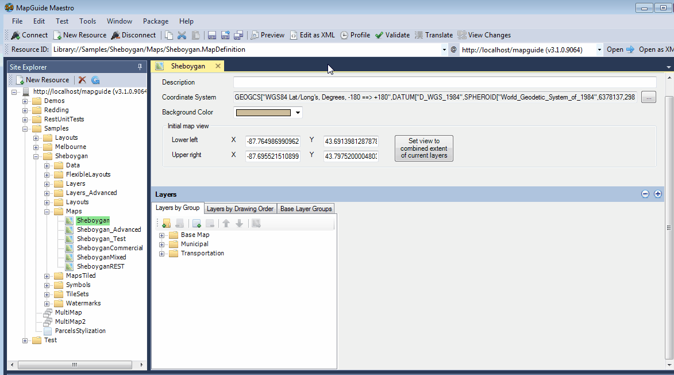Expand the Layers section with the plus control
Image resolution: width=674 pixels, height=375 pixels.
pyautogui.click(x=657, y=194)
